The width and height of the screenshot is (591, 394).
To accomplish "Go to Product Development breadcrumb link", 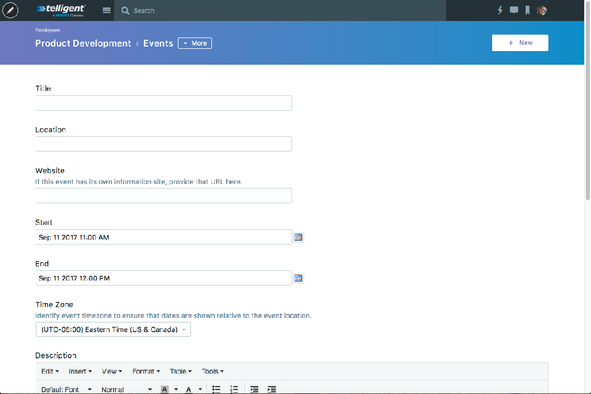I will coord(83,43).
